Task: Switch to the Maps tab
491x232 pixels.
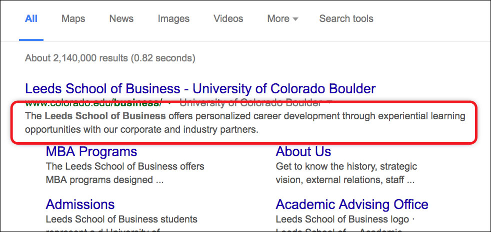Action: tap(73, 19)
